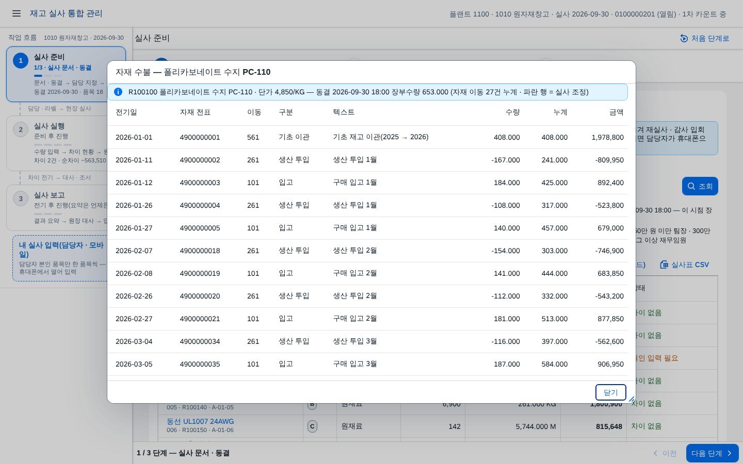Return via the 처음 단계로 button
The height and width of the screenshot is (464, 743).
[x=704, y=38]
